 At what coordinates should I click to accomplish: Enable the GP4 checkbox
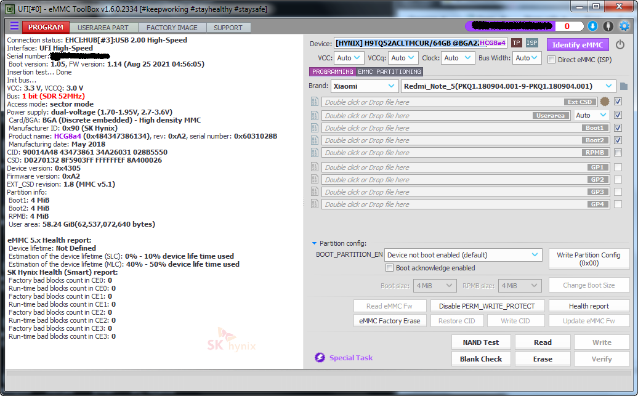(618, 204)
